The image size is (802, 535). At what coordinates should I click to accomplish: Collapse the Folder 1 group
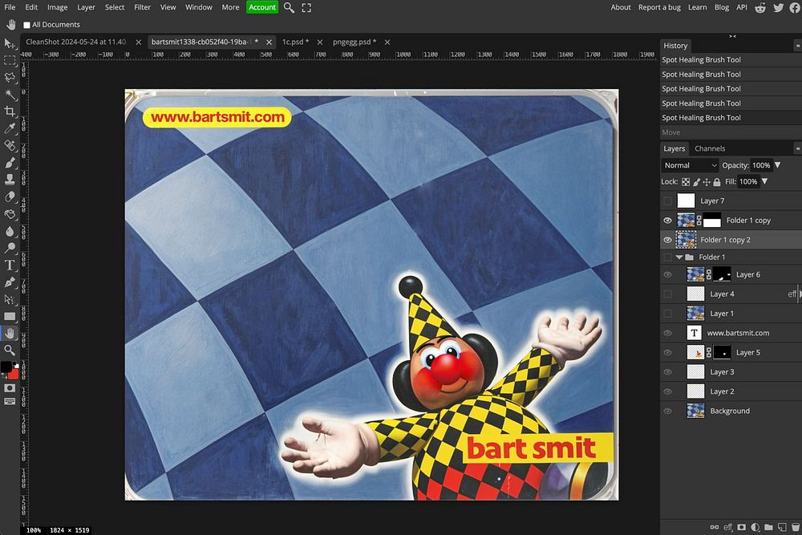[679, 257]
